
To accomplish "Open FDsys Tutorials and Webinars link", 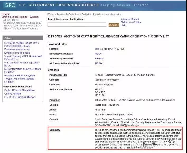I will click(x=21, y=29).
